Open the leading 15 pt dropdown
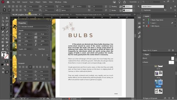177x100 pixels. pos(47,34)
